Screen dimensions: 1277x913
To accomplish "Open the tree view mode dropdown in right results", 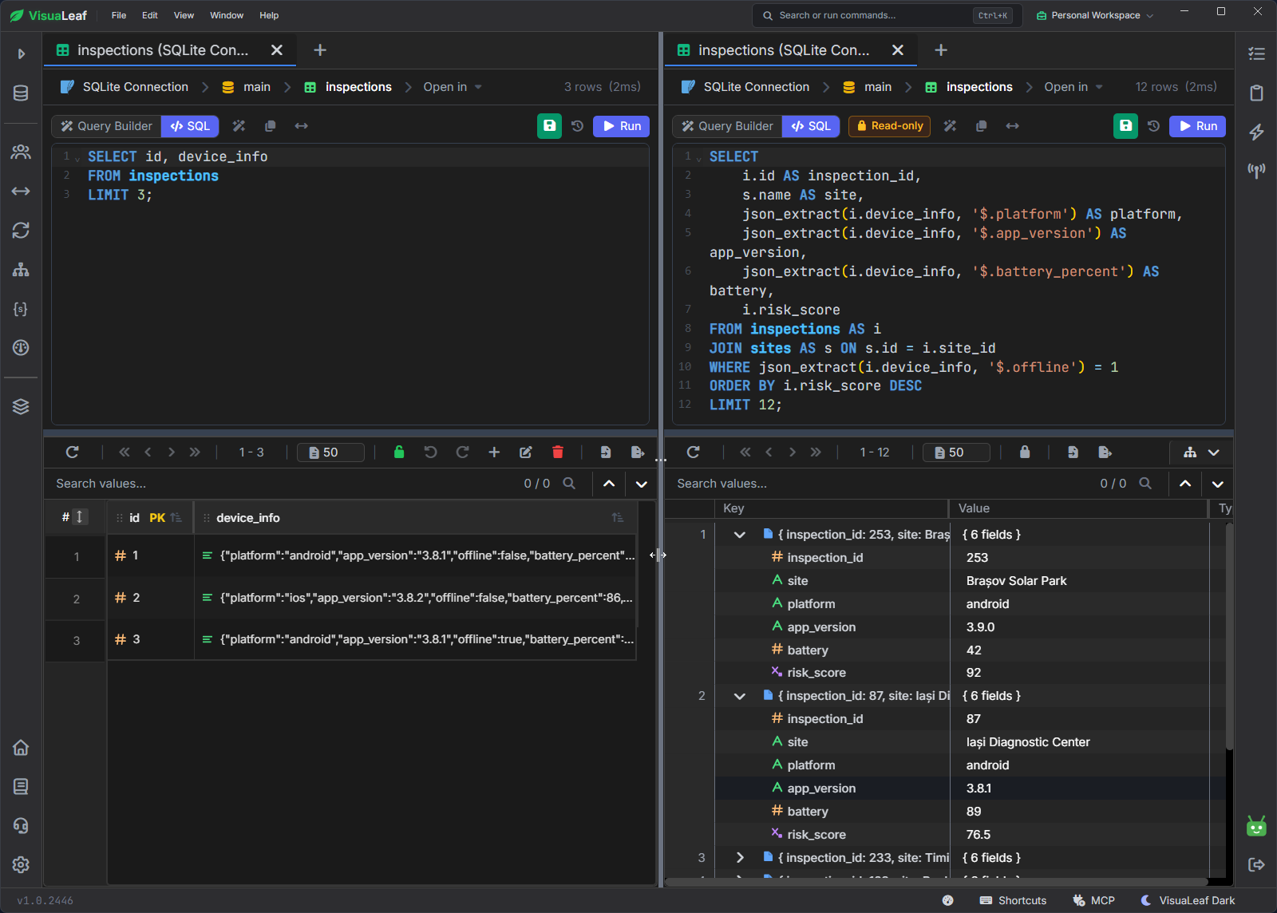I will pyautogui.click(x=1201, y=453).
